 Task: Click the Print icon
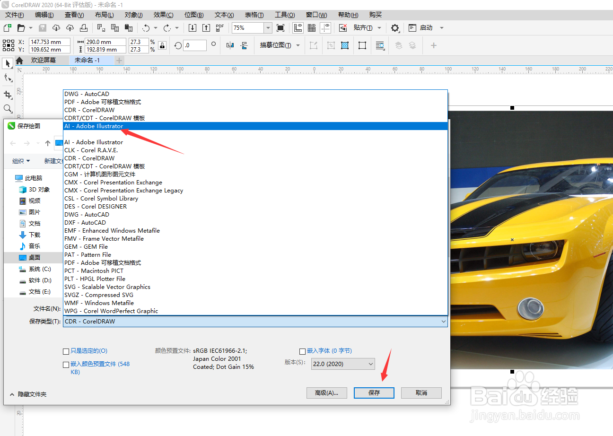pyautogui.click(x=83, y=28)
